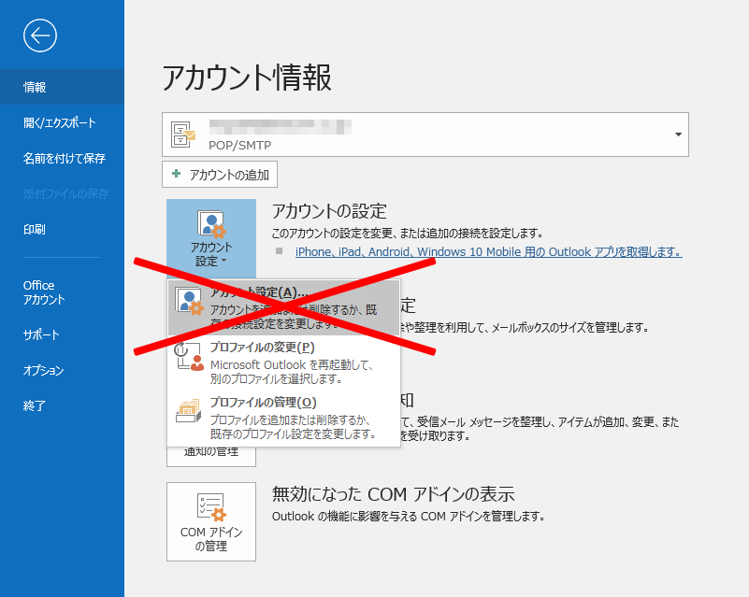Click the account settings person-gear icon in the dropdown menu
Screen dimensions: 749x597
point(189,301)
